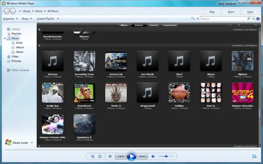Toggle shuffle mode on
Image resolution: width=263 pixels, height=164 pixels.
point(92,156)
